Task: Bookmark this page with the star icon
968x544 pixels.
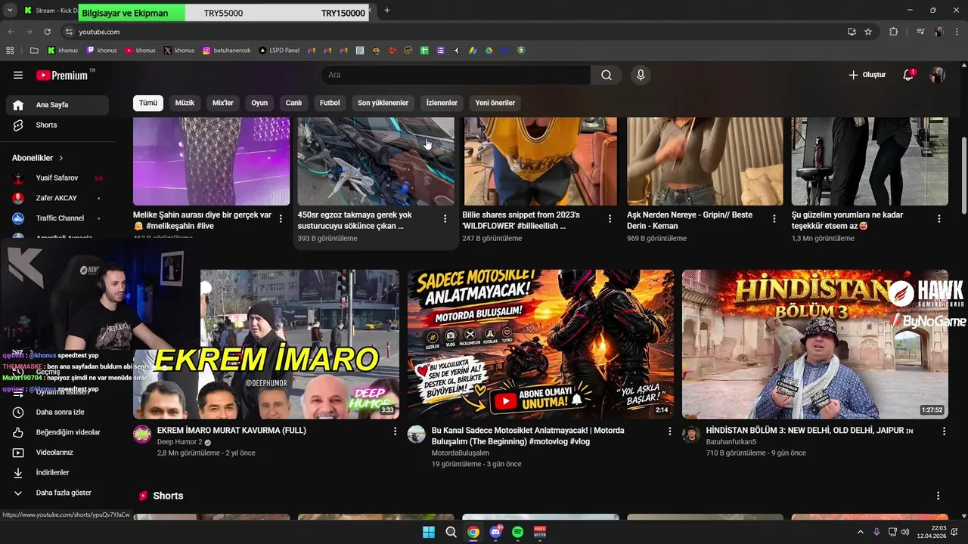Action: coord(868,32)
